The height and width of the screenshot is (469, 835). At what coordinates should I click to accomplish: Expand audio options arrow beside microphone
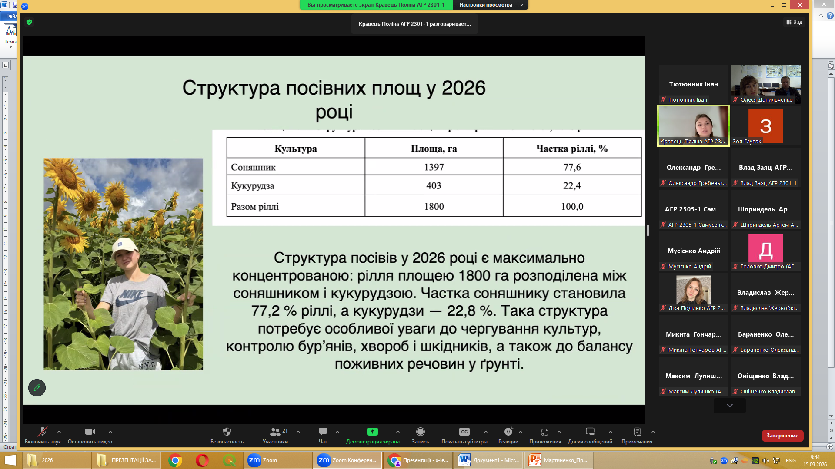point(59,432)
